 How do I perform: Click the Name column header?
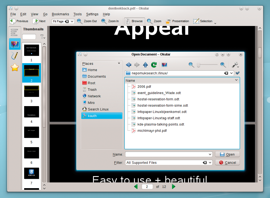[x=182, y=80]
